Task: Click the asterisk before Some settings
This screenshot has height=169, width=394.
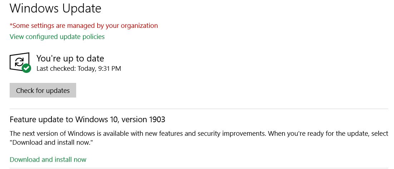Action: pyautogui.click(x=11, y=25)
